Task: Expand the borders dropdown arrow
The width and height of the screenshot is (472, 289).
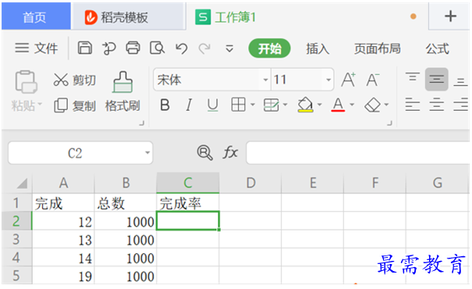Action: tap(253, 105)
